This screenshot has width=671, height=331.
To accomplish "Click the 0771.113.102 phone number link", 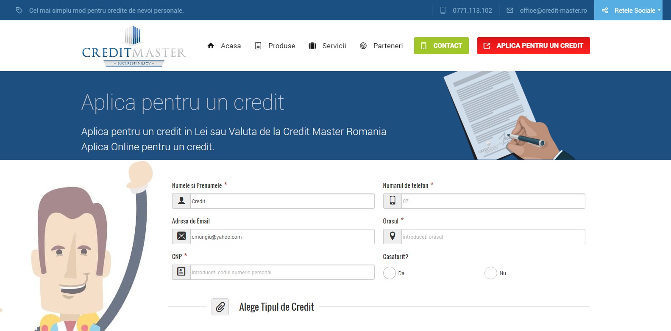I will [472, 10].
